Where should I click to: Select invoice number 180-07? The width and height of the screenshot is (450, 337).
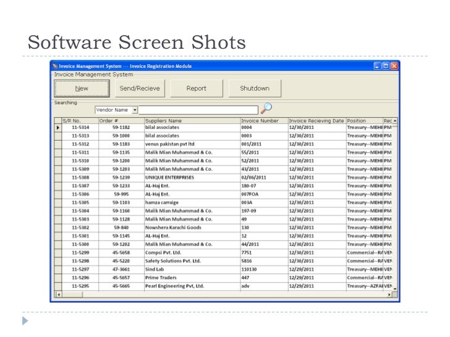pos(264,186)
